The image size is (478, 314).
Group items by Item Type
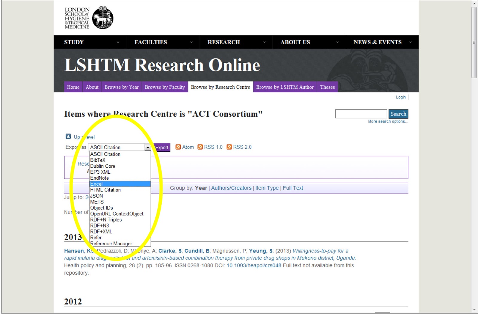pos(267,188)
